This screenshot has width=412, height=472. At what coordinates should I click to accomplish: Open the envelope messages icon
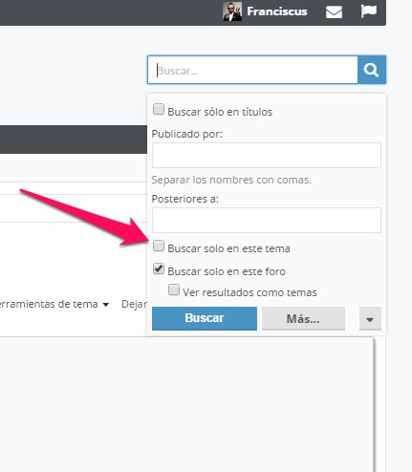coord(334,12)
